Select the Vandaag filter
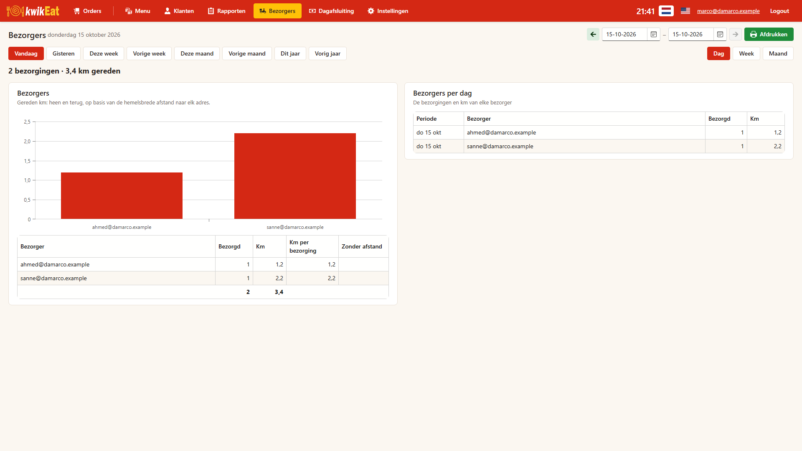802x451 pixels. pyautogui.click(x=26, y=53)
